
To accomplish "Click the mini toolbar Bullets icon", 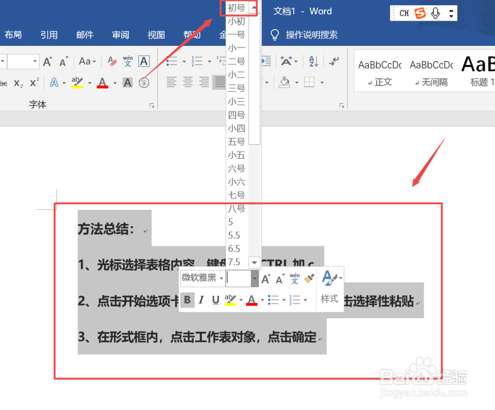I will pos(273,299).
